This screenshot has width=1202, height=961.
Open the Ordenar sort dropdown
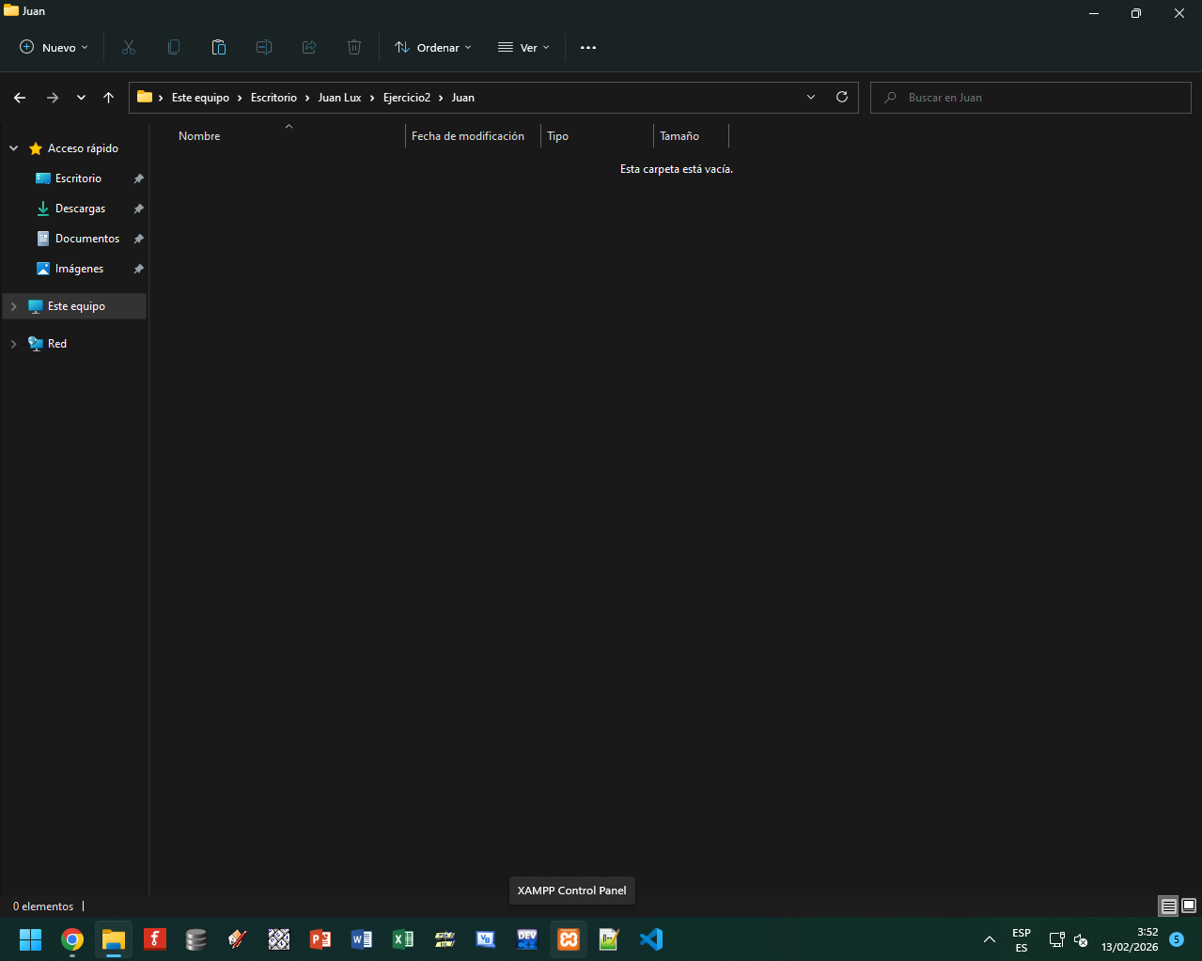(x=433, y=47)
